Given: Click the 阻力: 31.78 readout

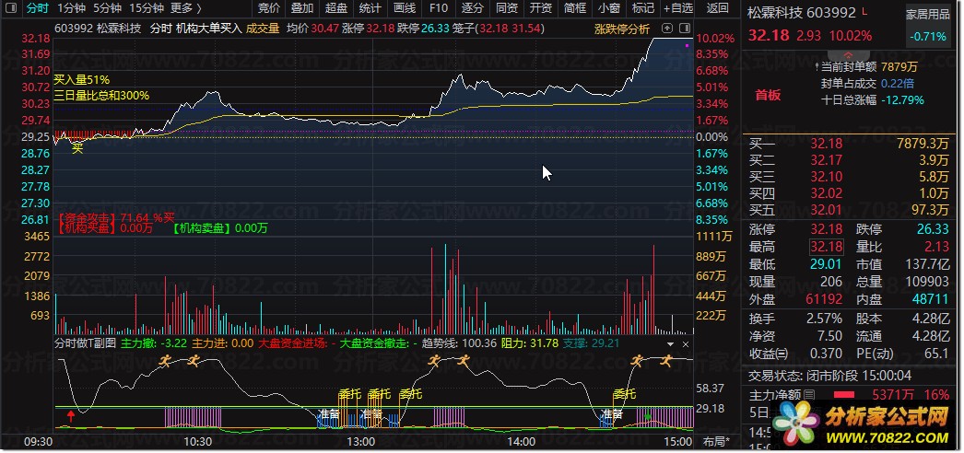Looking at the screenshot, I should click(x=529, y=343).
